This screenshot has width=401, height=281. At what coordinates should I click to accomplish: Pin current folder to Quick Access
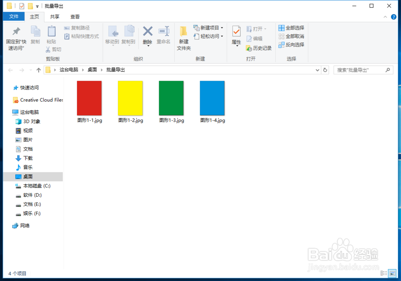pyautogui.click(x=16, y=38)
